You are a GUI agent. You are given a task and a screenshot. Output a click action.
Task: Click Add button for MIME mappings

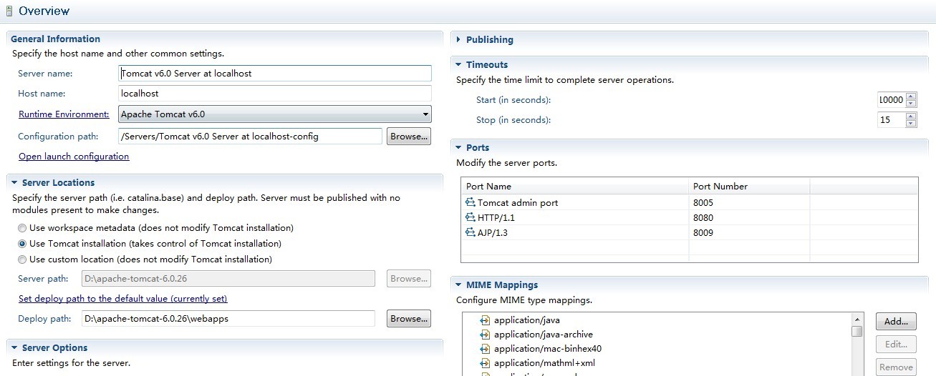896,322
